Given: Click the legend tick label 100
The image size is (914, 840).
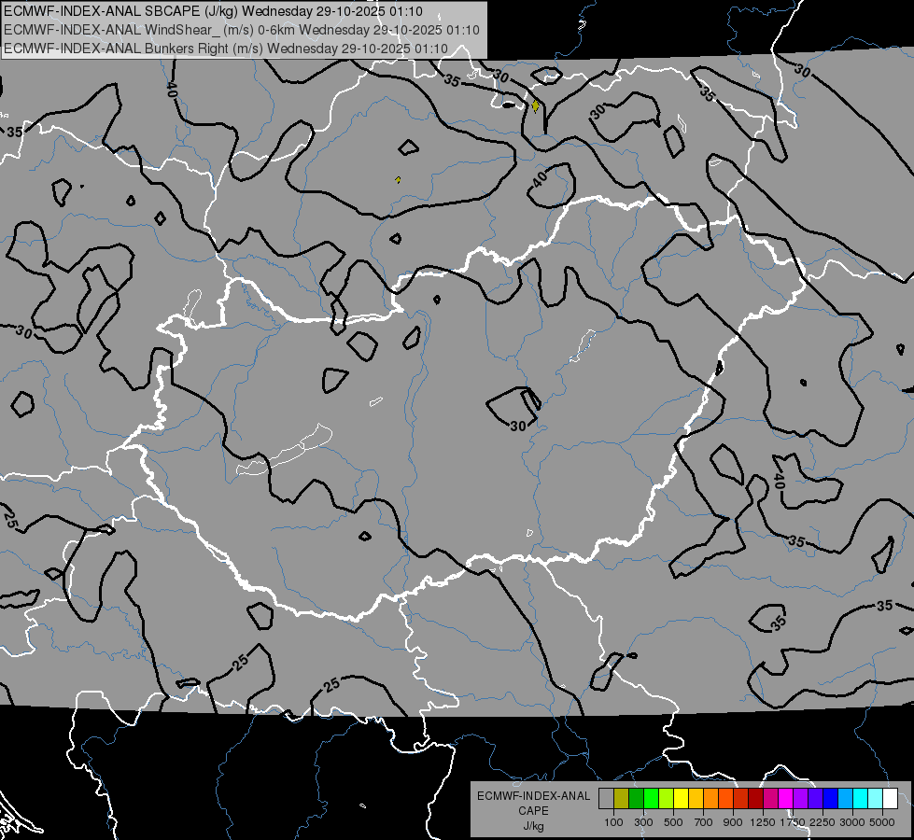Looking at the screenshot, I should coord(613,822).
